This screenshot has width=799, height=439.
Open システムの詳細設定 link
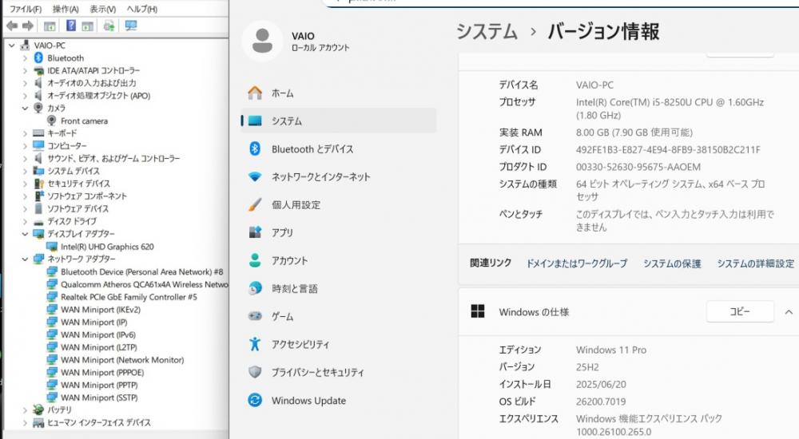[x=756, y=263]
